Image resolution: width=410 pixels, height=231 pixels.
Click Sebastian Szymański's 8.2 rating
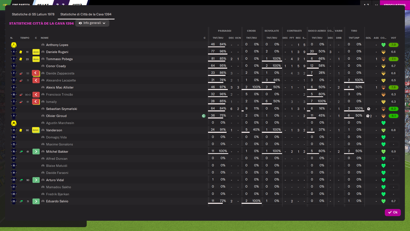click(x=393, y=109)
